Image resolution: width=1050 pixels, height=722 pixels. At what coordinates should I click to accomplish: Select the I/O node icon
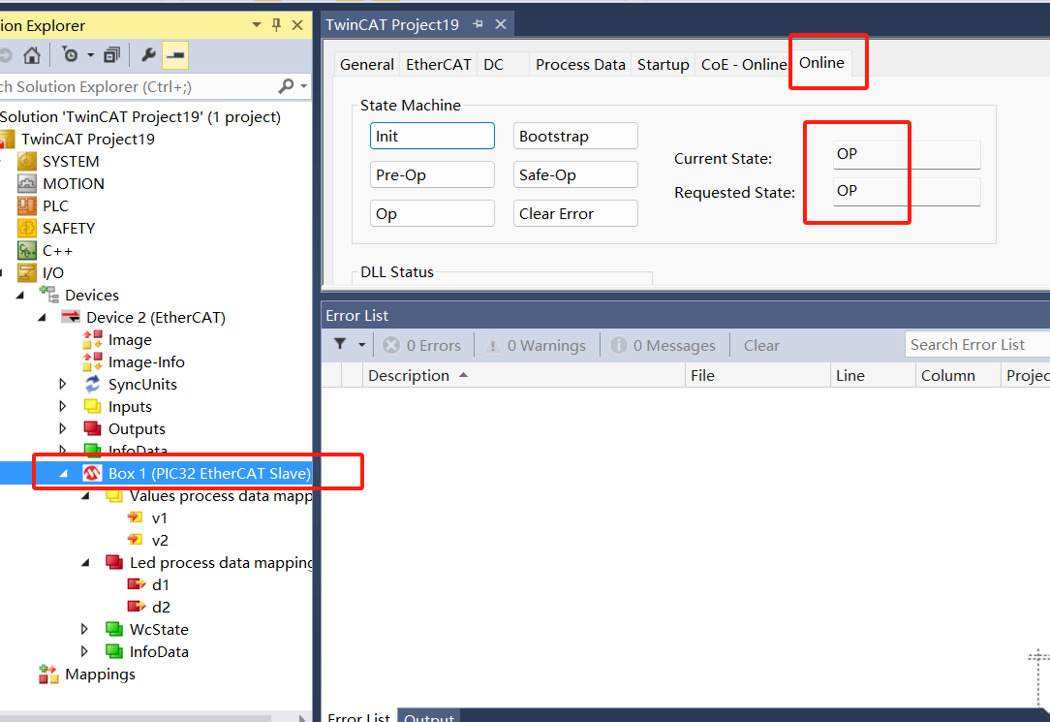(27, 272)
